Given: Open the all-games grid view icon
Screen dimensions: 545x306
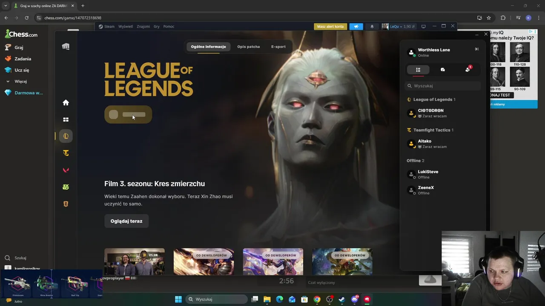Looking at the screenshot, I should point(66,120).
